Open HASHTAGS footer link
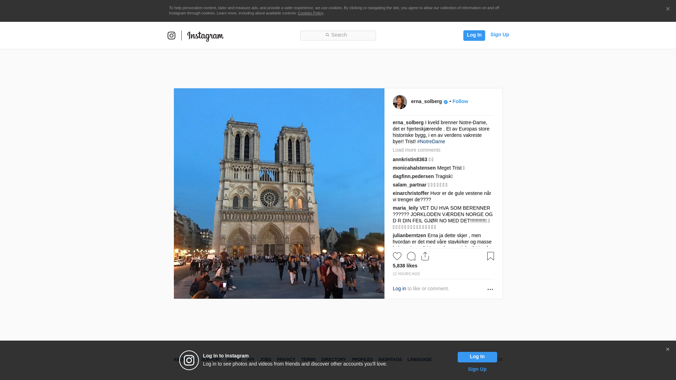Viewport: 676px width, 380px height. coord(390,360)
